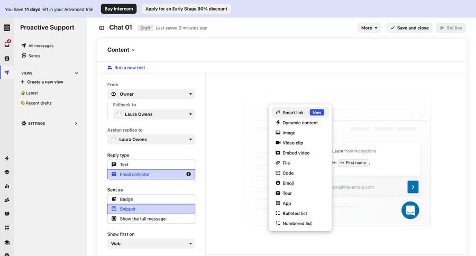Image resolution: width=476 pixels, height=256 pixels.
Task: Open the App store grid sidebar icon
Action: click(x=7, y=227)
